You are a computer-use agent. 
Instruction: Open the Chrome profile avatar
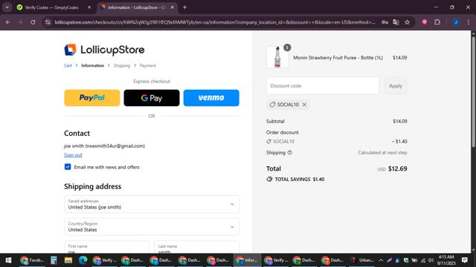[455, 22]
